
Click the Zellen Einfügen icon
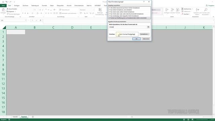tap(167, 10)
